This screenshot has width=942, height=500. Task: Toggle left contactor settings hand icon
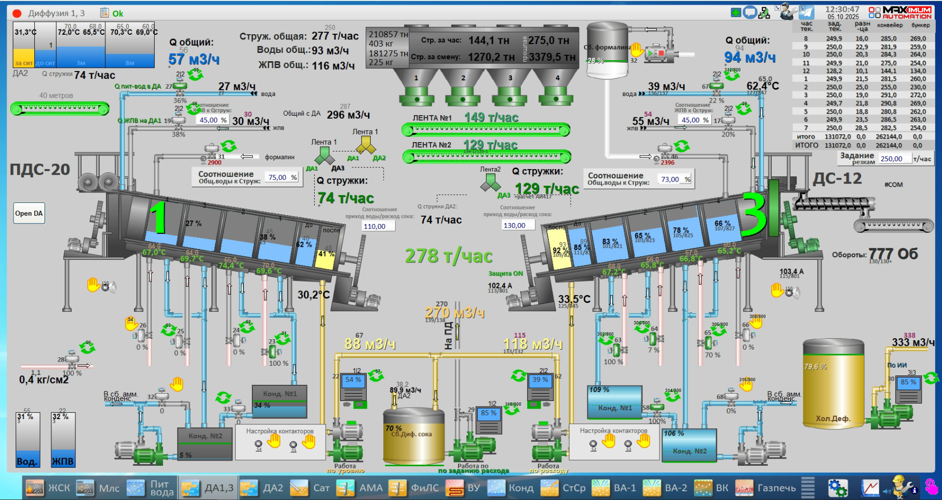[x=274, y=441]
